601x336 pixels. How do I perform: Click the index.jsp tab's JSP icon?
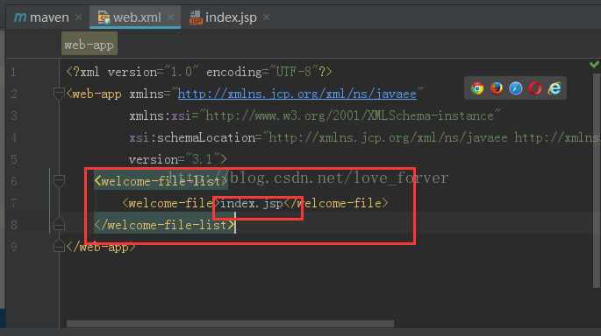(x=196, y=17)
